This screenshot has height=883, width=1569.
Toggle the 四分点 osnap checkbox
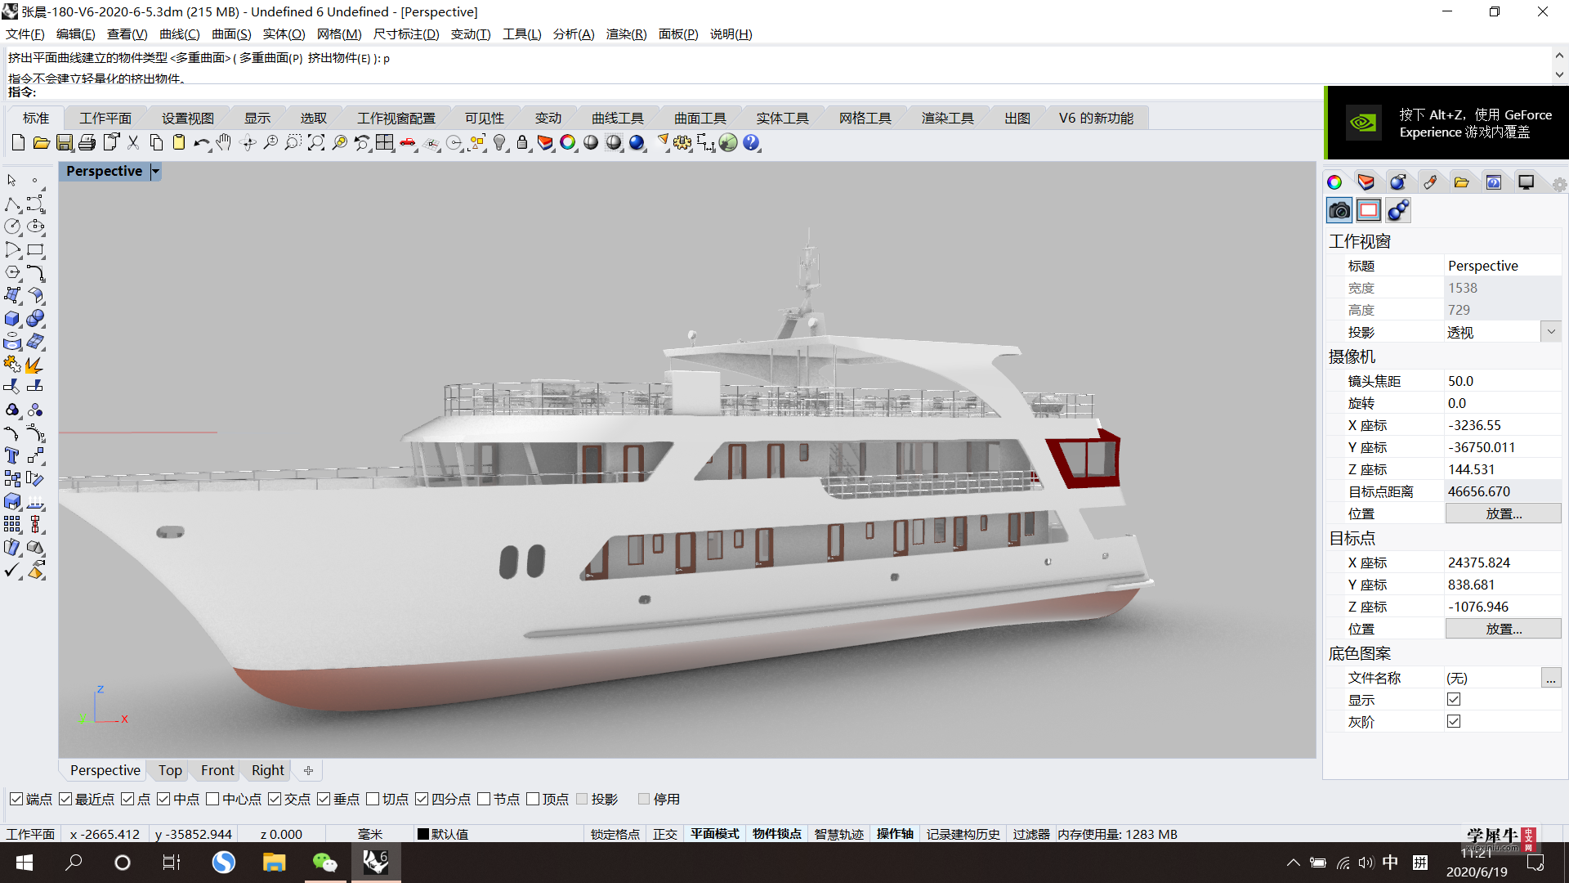(x=422, y=799)
